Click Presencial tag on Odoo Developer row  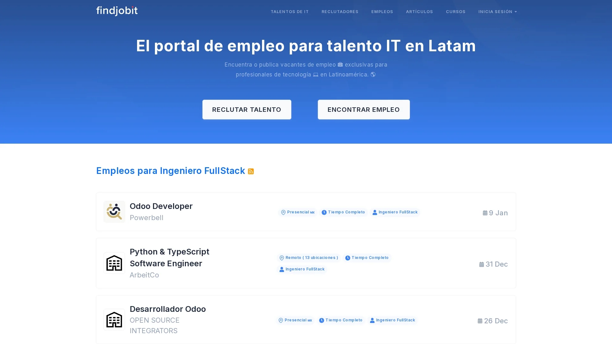[x=297, y=212]
